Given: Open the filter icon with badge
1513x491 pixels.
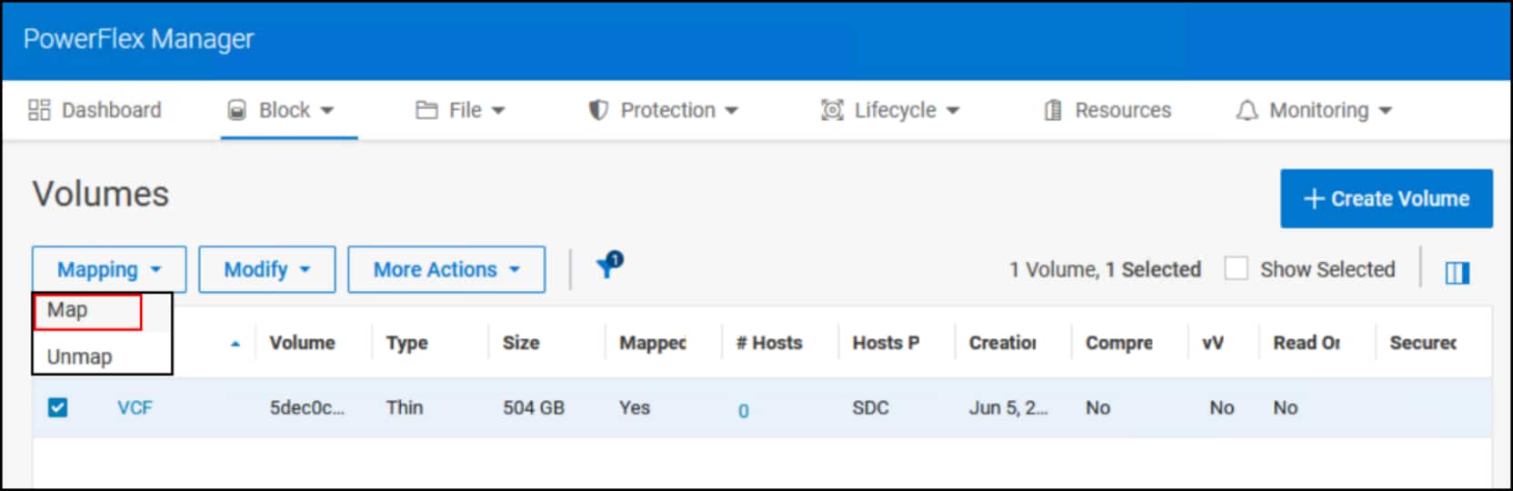Looking at the screenshot, I should (x=609, y=266).
